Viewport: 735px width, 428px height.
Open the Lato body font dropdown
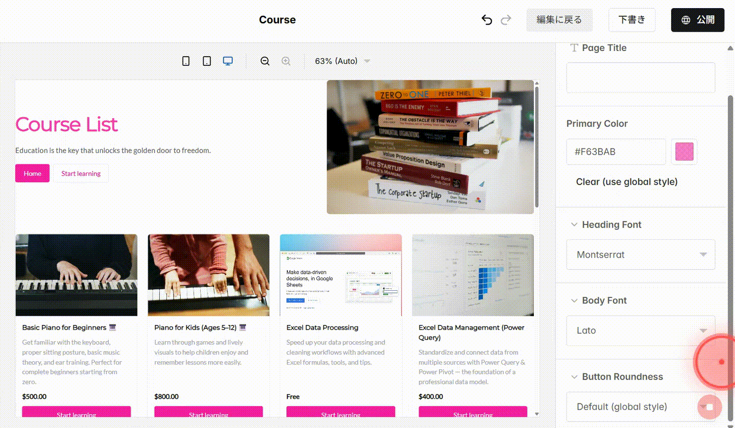coord(641,331)
